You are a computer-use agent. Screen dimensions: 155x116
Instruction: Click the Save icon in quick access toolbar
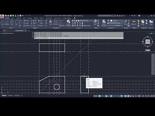pyautogui.click(x=11, y=16)
